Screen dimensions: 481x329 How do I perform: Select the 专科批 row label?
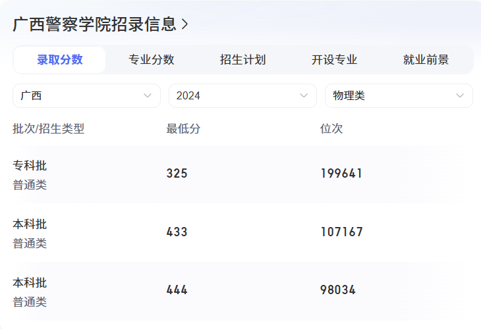pos(30,165)
